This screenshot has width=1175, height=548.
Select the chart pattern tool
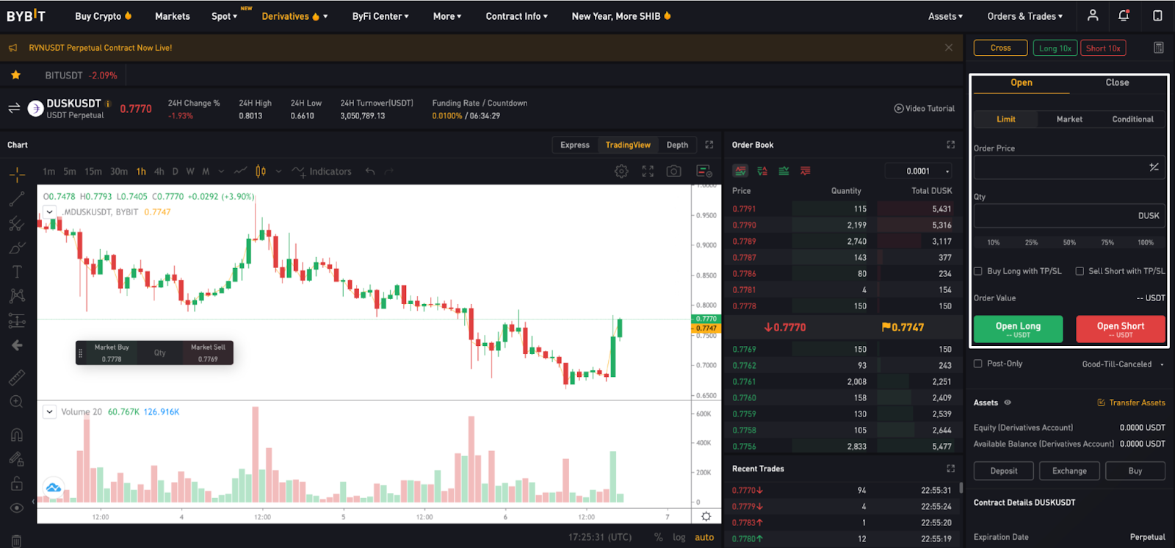pyautogui.click(x=17, y=296)
